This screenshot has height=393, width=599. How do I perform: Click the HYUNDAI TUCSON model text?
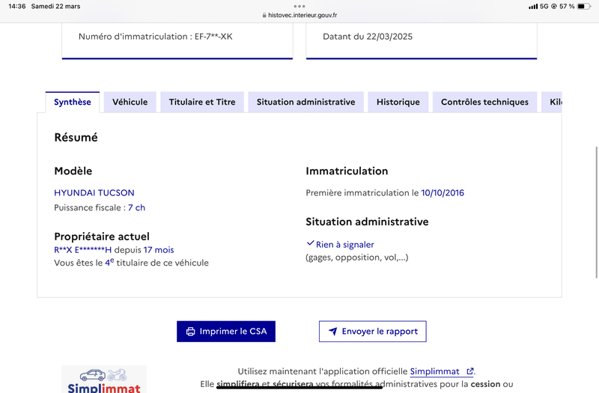click(94, 193)
